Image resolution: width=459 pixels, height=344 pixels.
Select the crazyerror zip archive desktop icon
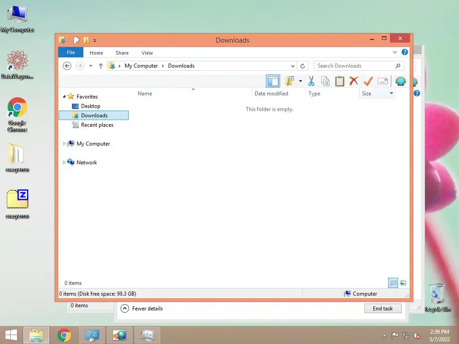(x=17, y=204)
